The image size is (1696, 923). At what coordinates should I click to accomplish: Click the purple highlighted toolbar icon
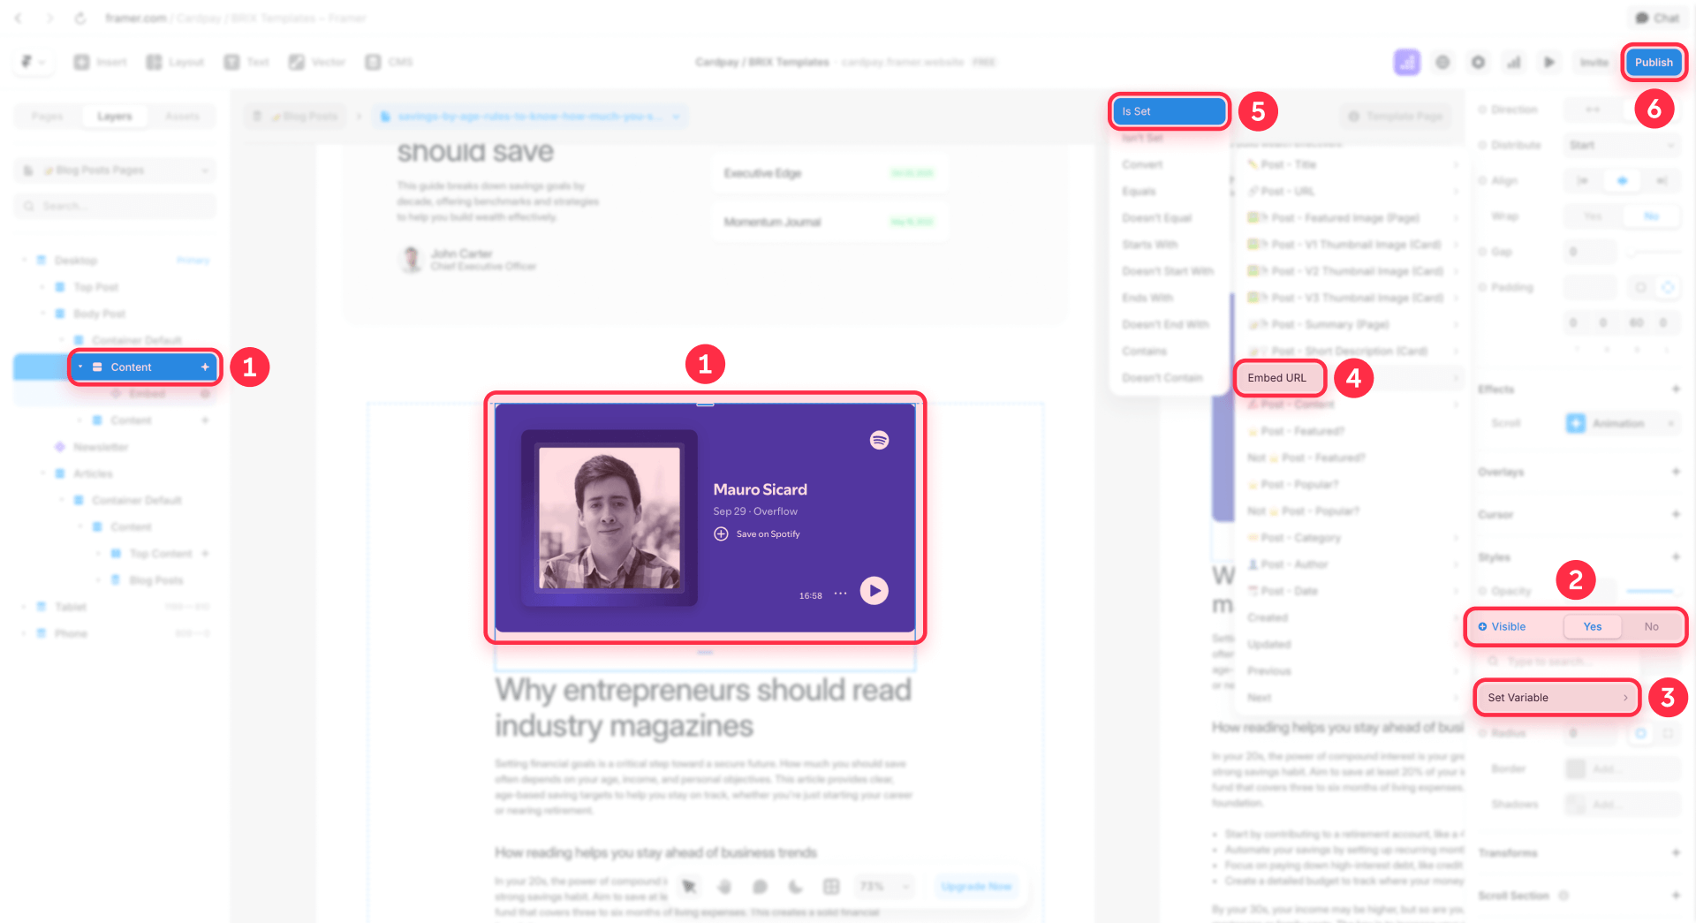click(1406, 62)
